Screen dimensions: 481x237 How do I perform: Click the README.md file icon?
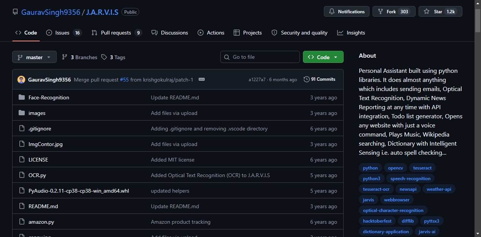[22, 206]
